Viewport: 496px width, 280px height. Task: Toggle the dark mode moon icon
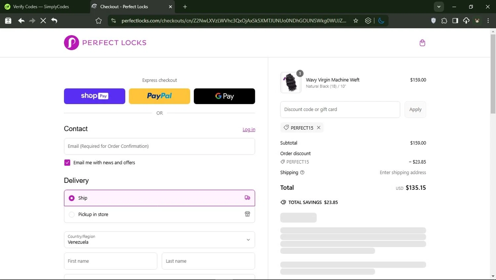[x=381, y=20]
